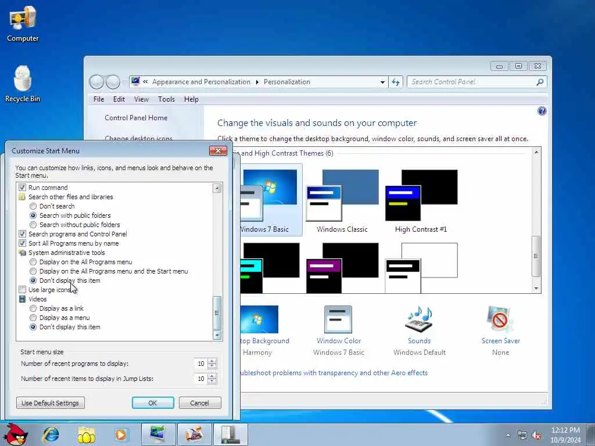Open the Windows Explorer taskbar folder icon

coord(86,434)
